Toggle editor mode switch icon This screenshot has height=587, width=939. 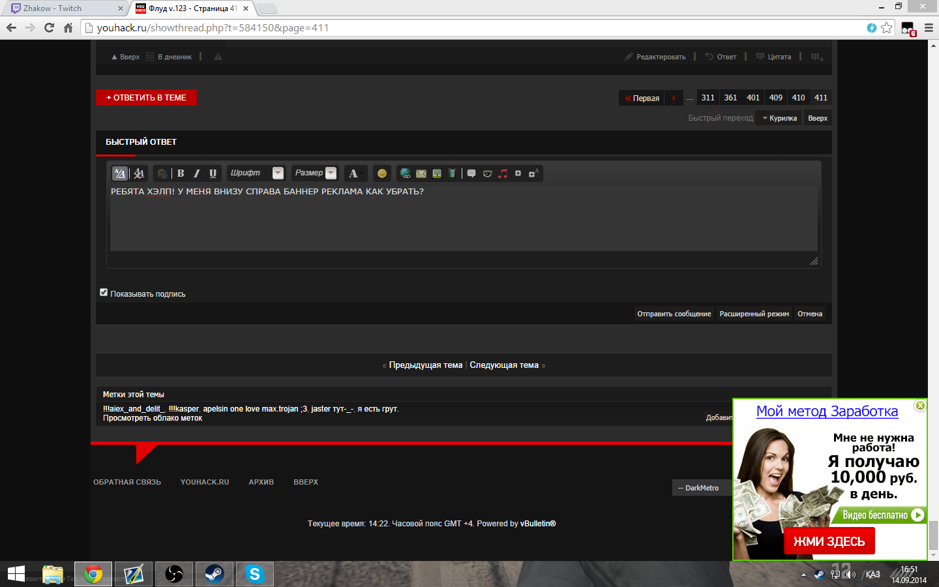pos(120,173)
